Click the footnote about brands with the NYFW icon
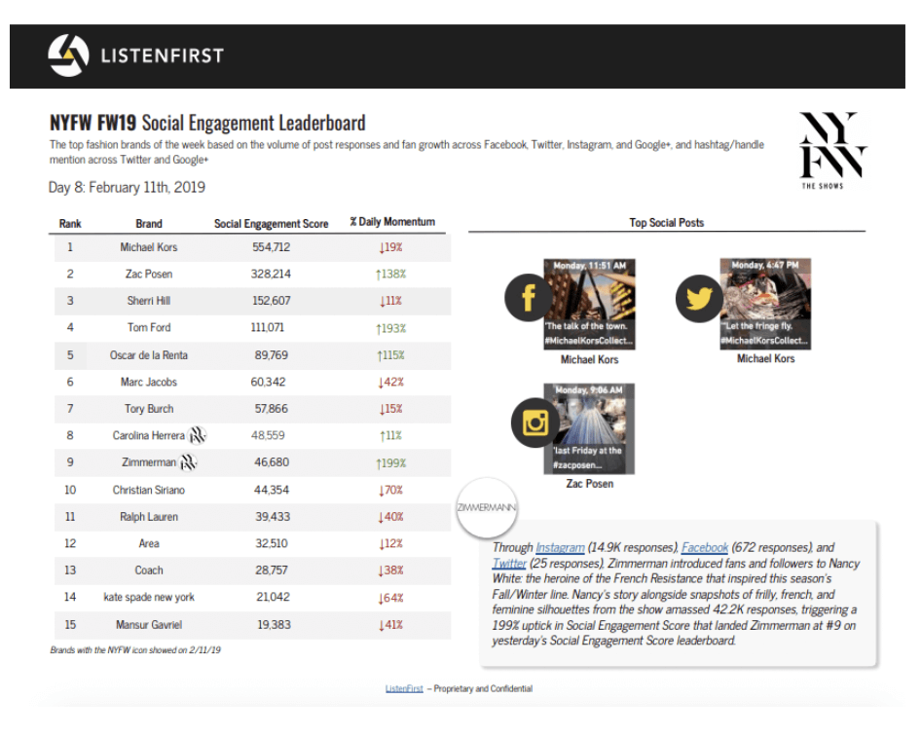The width and height of the screenshot is (921, 736). [135, 650]
